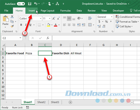Toggle Middle Align button
This screenshot has width=140, height=110.
click(x=69, y=18)
